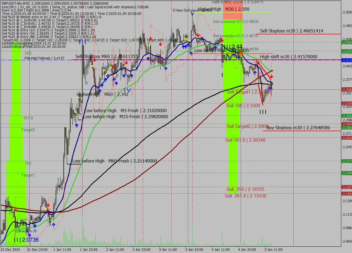352x253 pixels.
Task: Click the red 2.358 current price tag
Action: coord(346,90)
